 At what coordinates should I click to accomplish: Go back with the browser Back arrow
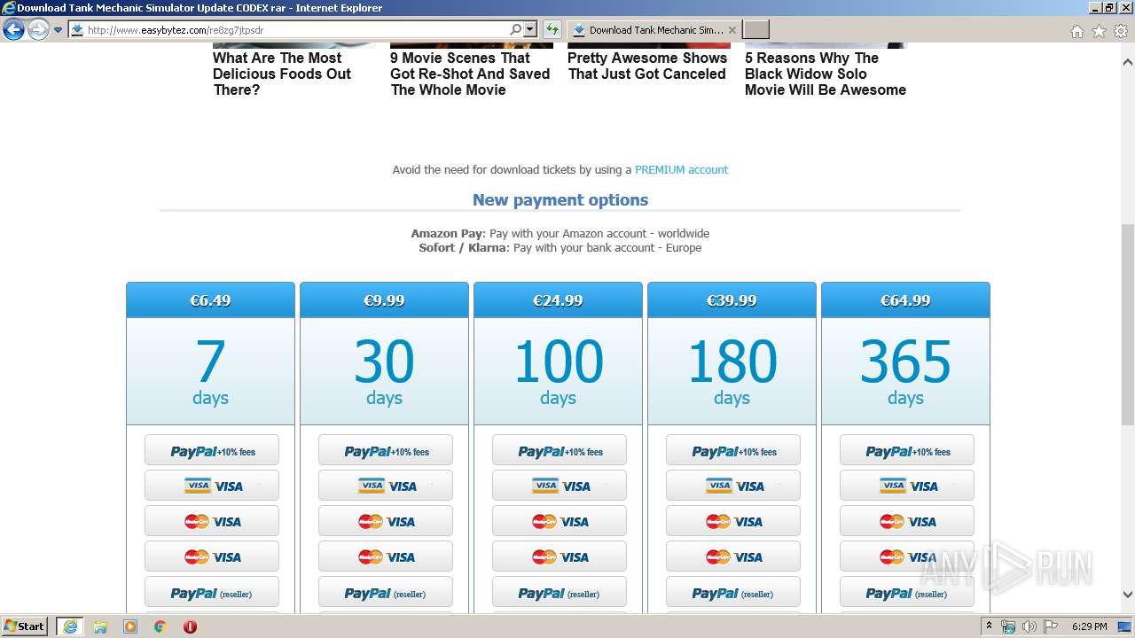tap(13, 30)
